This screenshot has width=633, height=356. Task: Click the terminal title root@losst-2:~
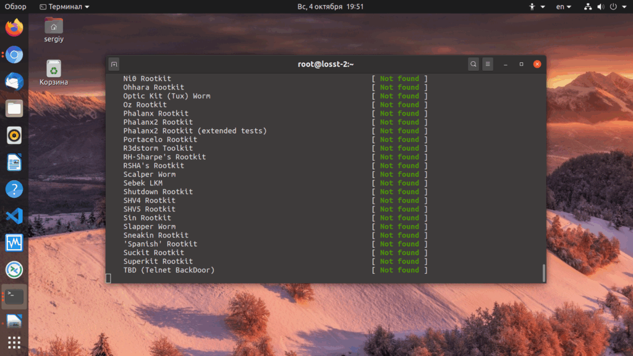[x=326, y=64]
